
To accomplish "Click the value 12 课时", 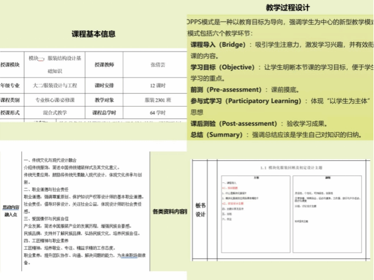I will [158, 86].
